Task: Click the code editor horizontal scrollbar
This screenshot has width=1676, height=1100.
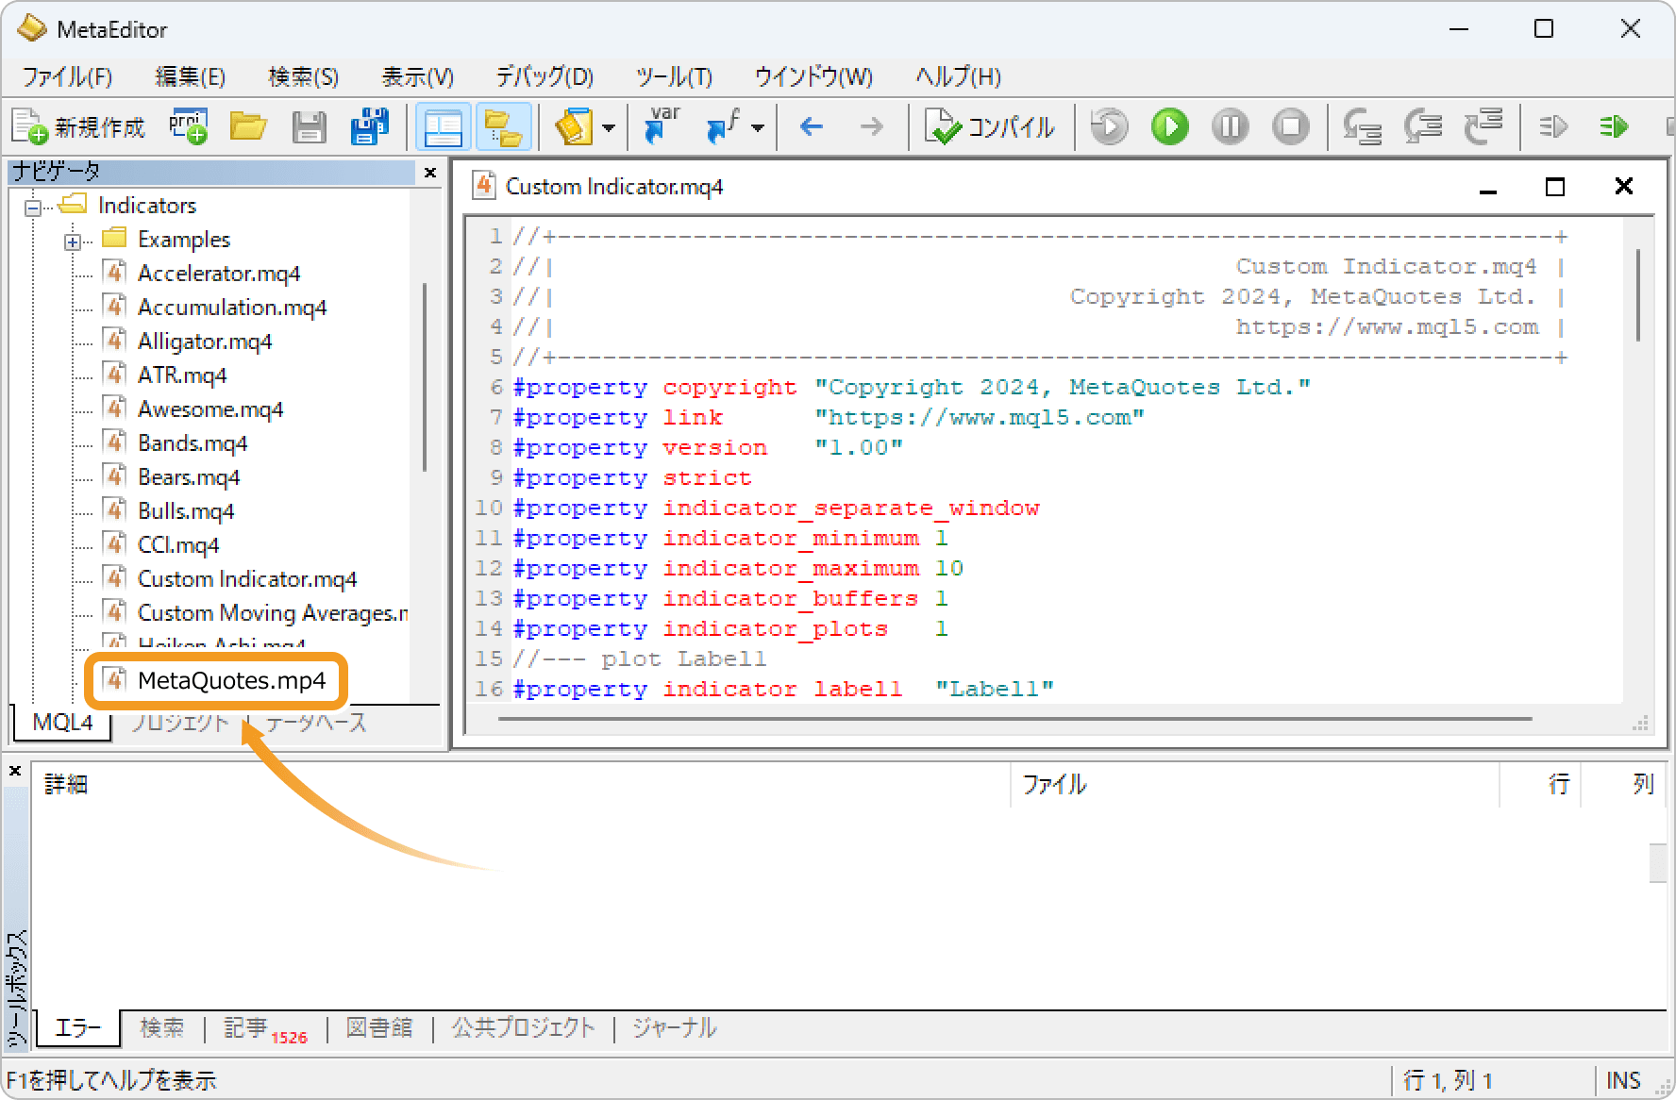Action: 1014,719
